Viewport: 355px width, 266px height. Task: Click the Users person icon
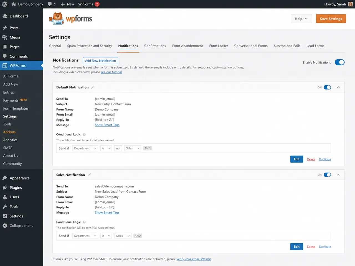5,197
